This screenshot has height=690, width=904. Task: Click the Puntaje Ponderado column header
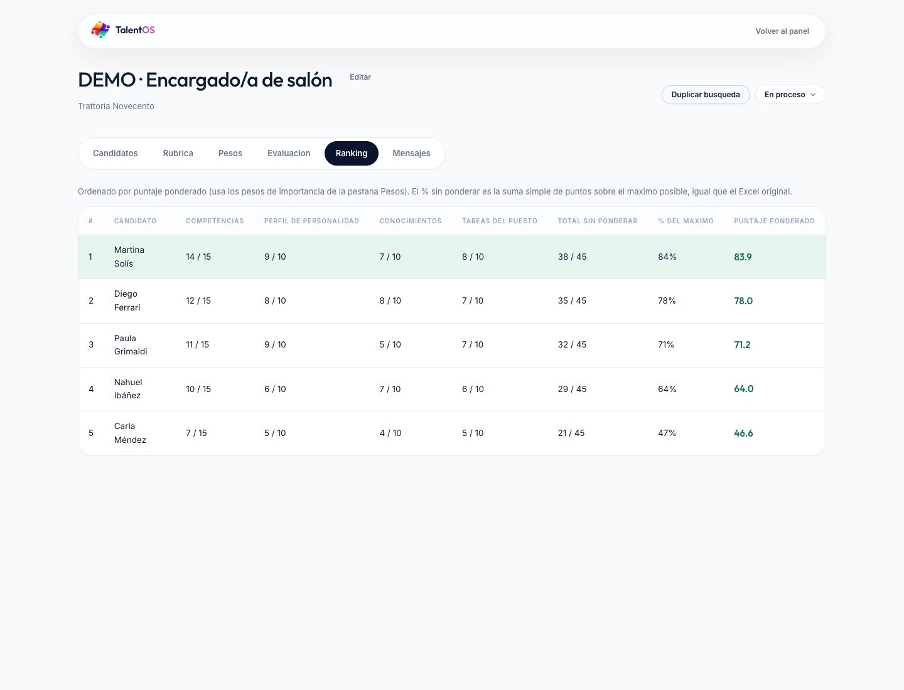tap(775, 221)
